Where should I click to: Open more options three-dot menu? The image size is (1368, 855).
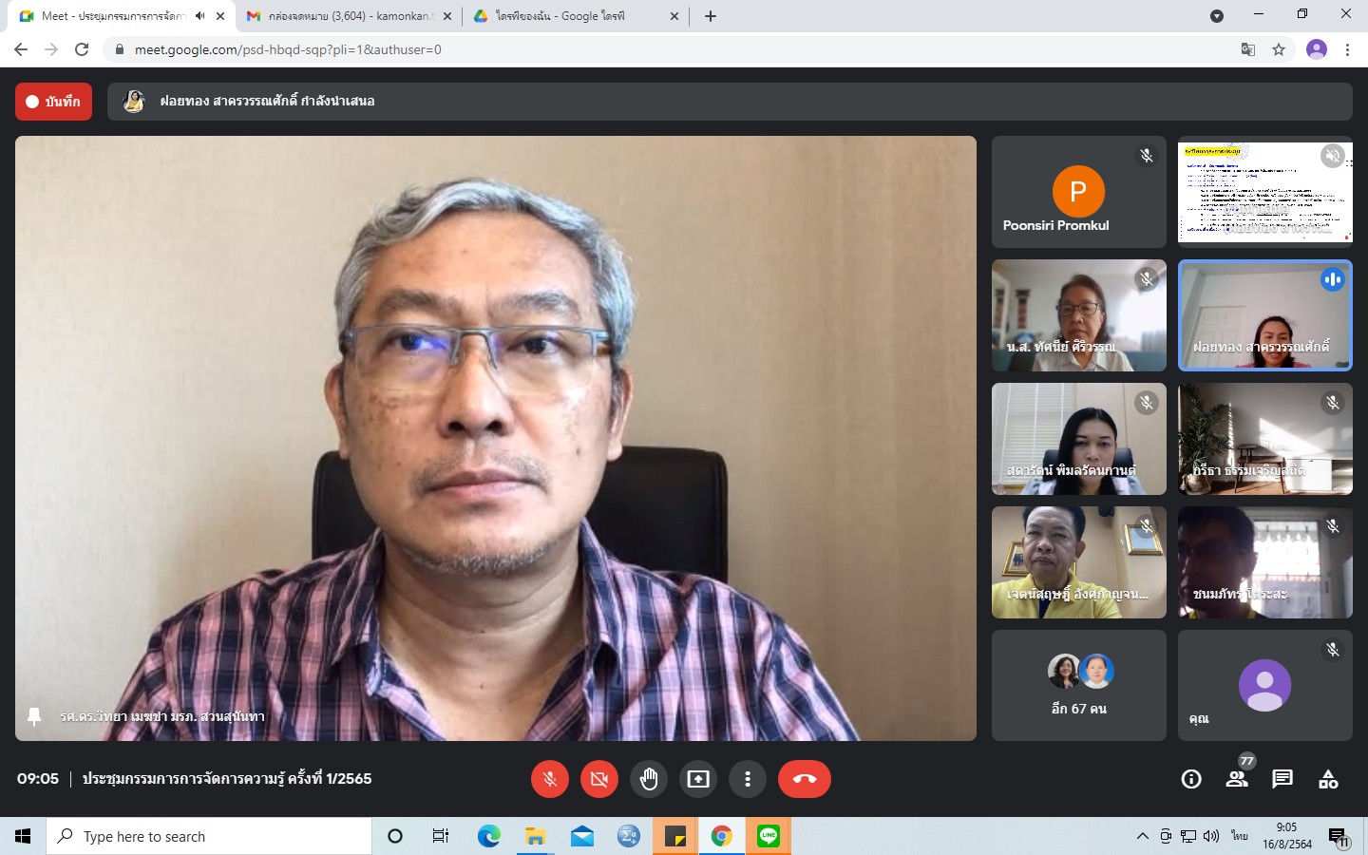tap(748, 779)
